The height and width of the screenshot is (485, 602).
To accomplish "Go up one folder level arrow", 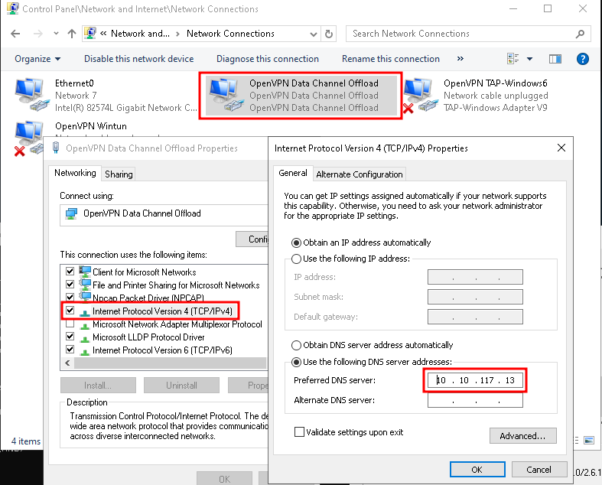I will [72, 34].
